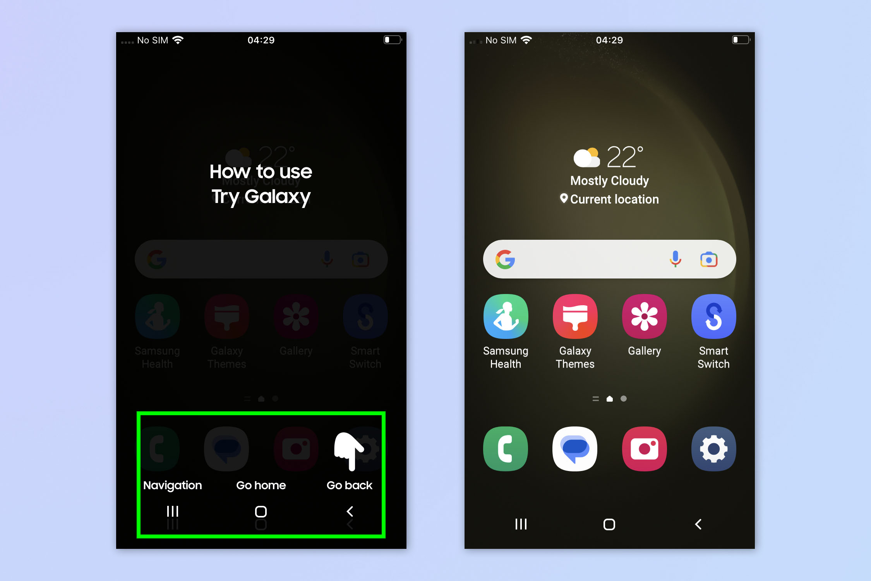Tap Navigation button to view recent apps

click(173, 513)
